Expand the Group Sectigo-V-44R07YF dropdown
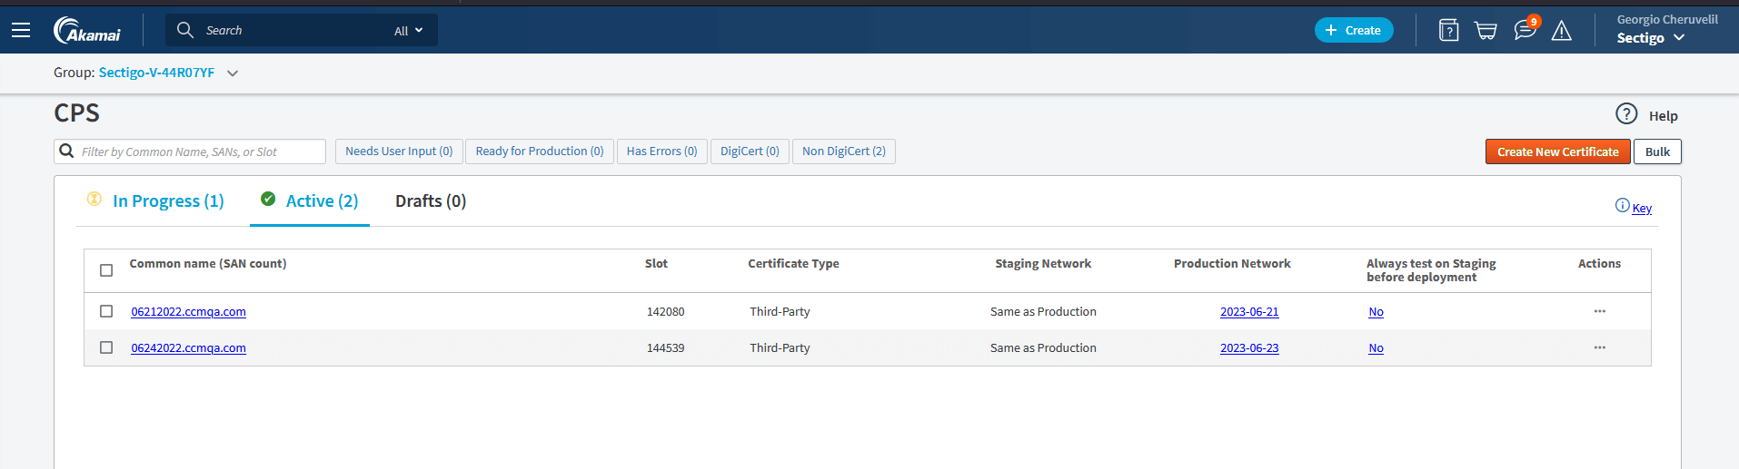The image size is (1739, 469). point(233,73)
